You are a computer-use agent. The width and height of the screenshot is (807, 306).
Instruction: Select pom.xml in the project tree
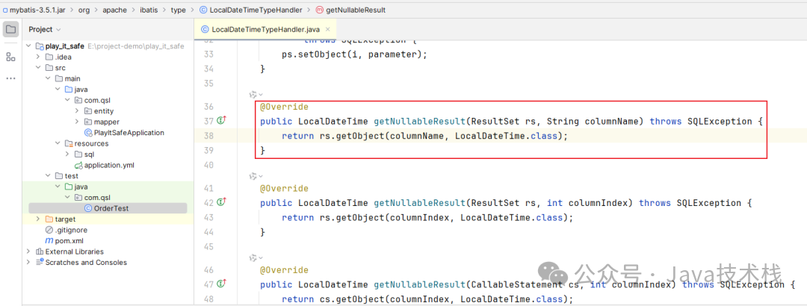point(69,240)
